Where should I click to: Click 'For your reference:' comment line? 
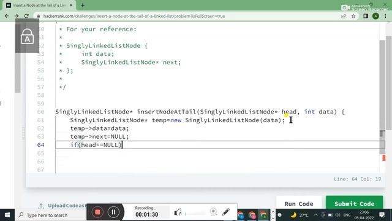(101, 29)
